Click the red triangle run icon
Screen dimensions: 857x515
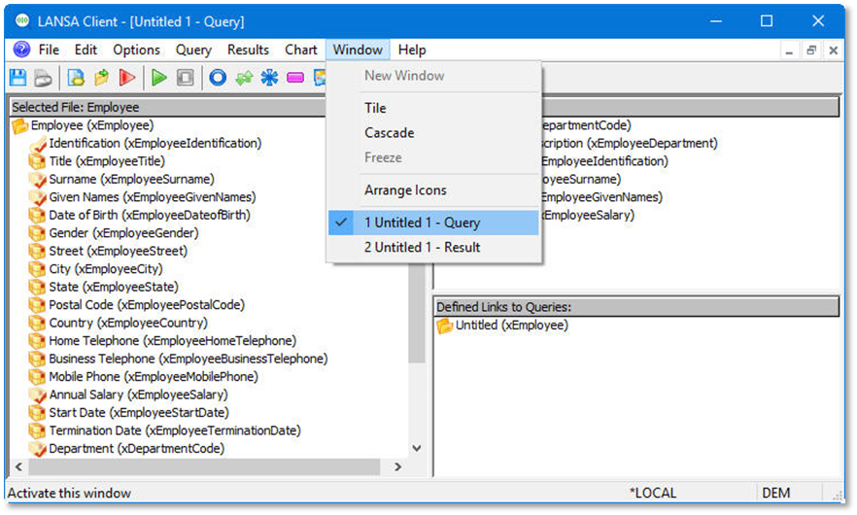pyautogui.click(x=126, y=78)
